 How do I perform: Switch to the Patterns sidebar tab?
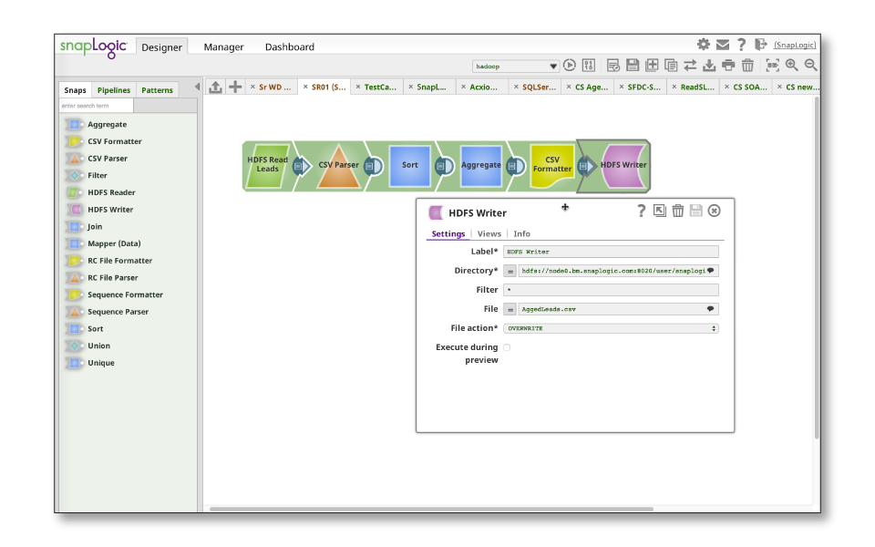(157, 90)
